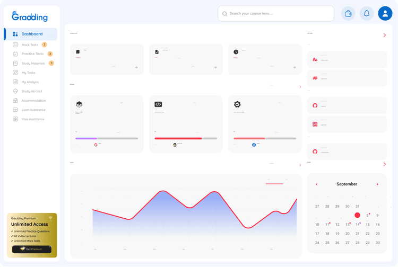Click the clock icon on third summary card

236,52
